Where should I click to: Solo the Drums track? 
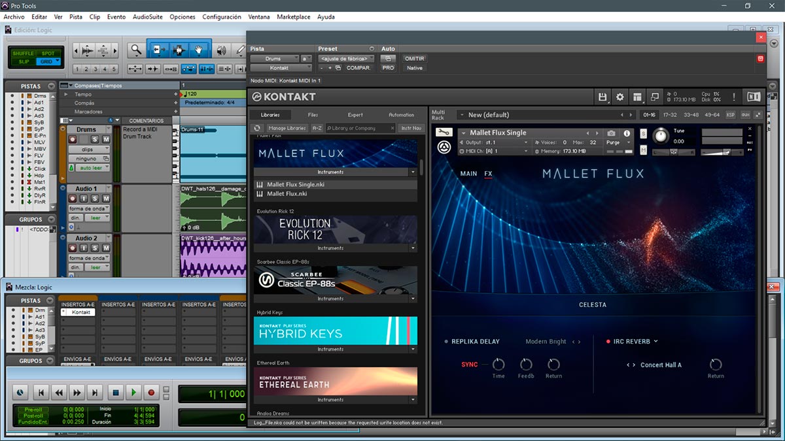coord(95,139)
